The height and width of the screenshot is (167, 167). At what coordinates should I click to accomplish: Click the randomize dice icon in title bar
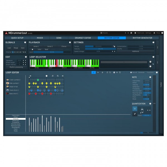pyautogui.click(x=131, y=33)
